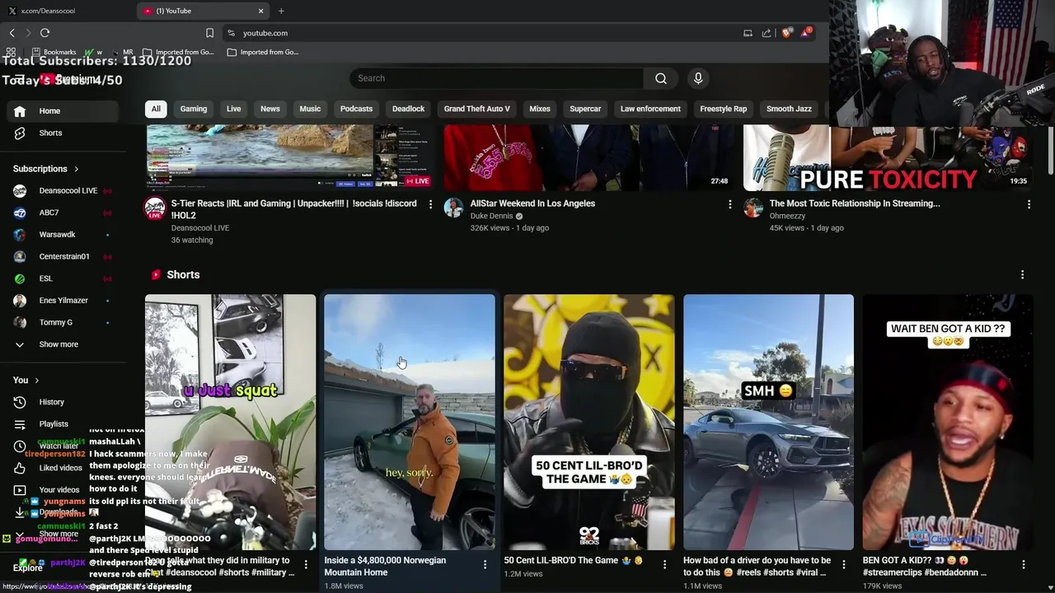Close the YouTube tab
The height and width of the screenshot is (593, 1055).
point(261,11)
